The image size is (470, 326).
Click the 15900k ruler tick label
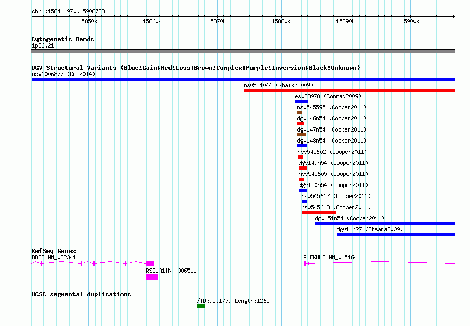click(x=410, y=21)
